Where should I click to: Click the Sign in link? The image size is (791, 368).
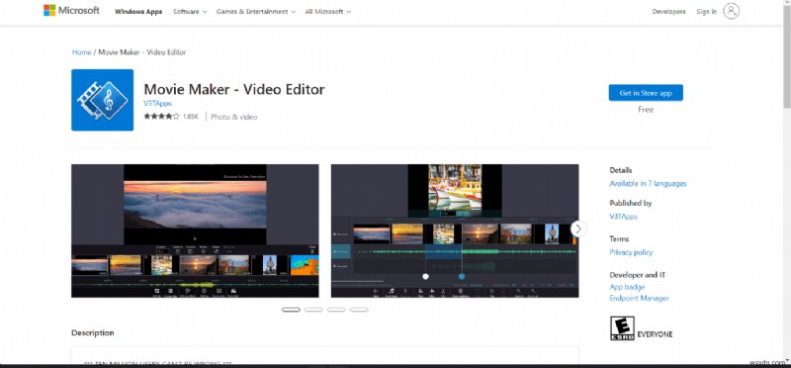(x=706, y=12)
